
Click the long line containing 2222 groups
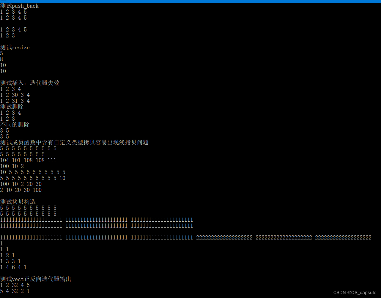tap(186, 238)
